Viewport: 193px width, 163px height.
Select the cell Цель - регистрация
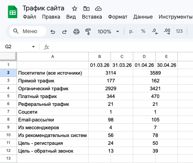(x=53, y=143)
